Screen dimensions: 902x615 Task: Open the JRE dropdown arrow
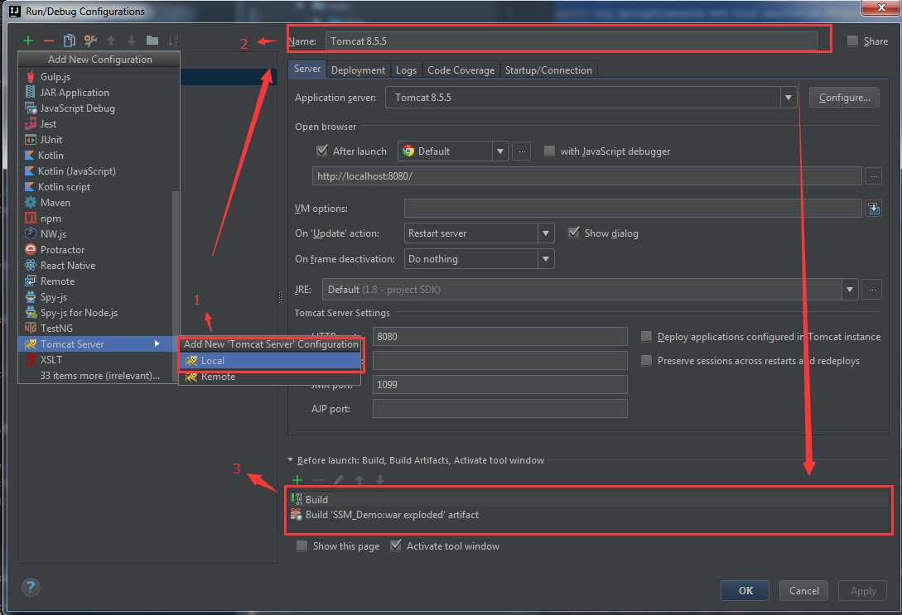(850, 290)
